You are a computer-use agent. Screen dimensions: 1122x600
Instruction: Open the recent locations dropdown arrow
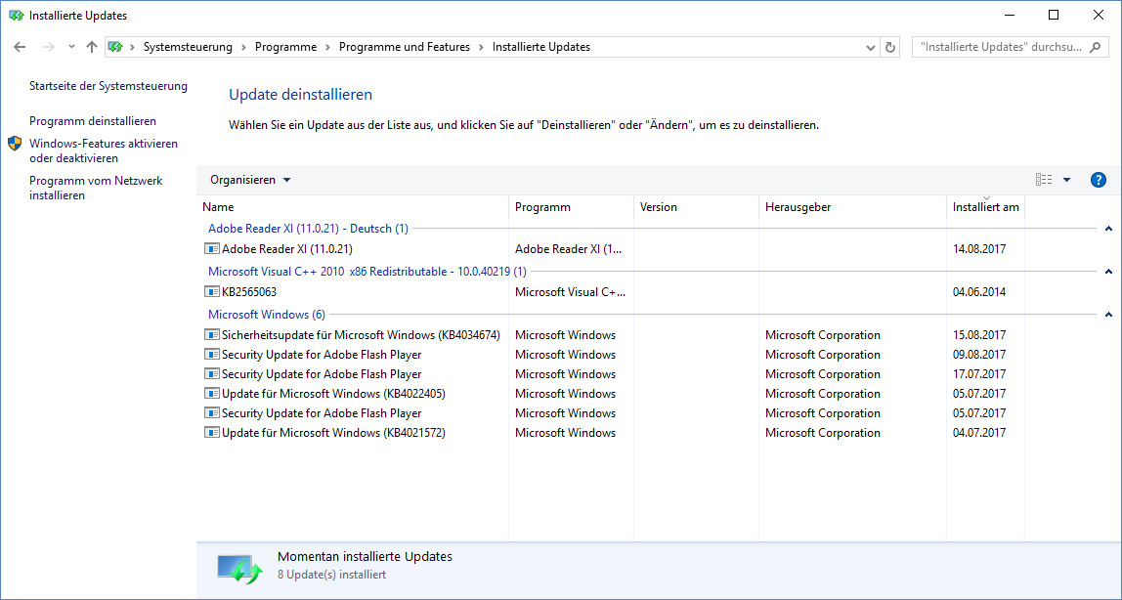[x=71, y=47]
